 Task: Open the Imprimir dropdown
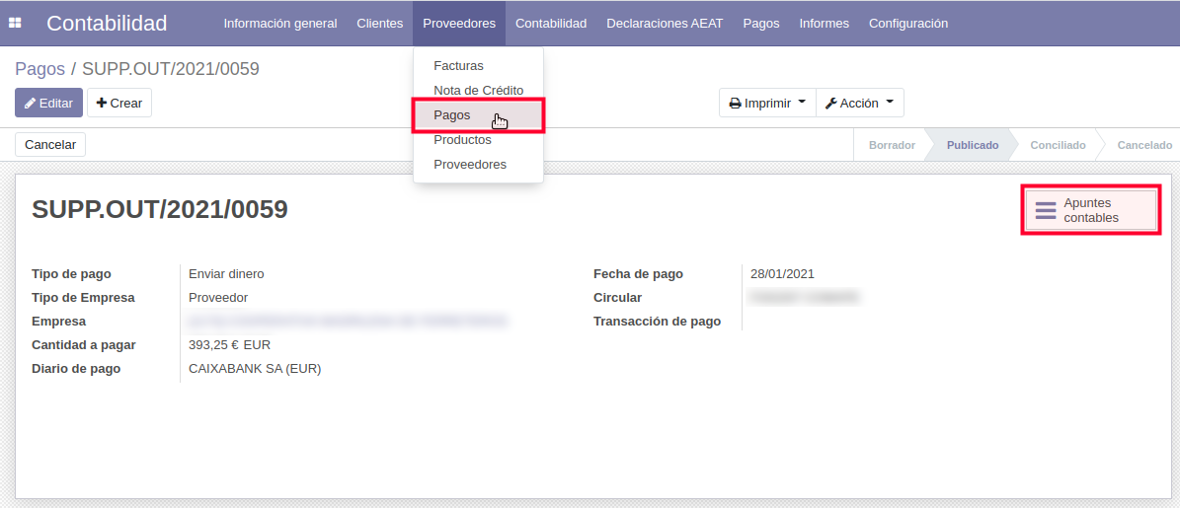click(767, 103)
